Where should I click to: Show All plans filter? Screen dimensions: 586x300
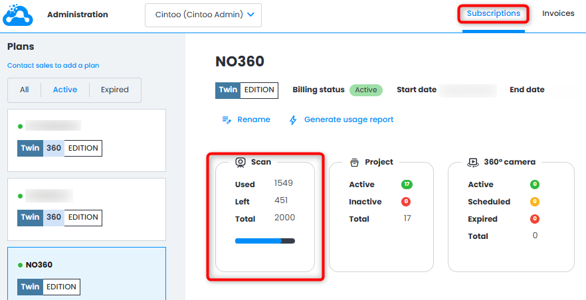(x=25, y=90)
